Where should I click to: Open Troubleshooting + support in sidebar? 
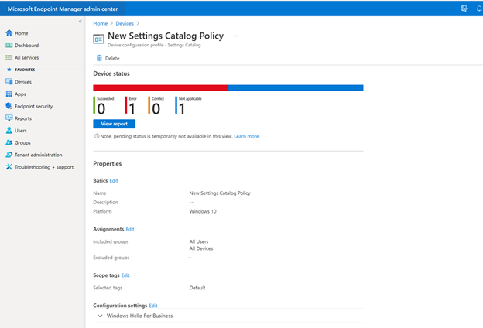(x=44, y=167)
